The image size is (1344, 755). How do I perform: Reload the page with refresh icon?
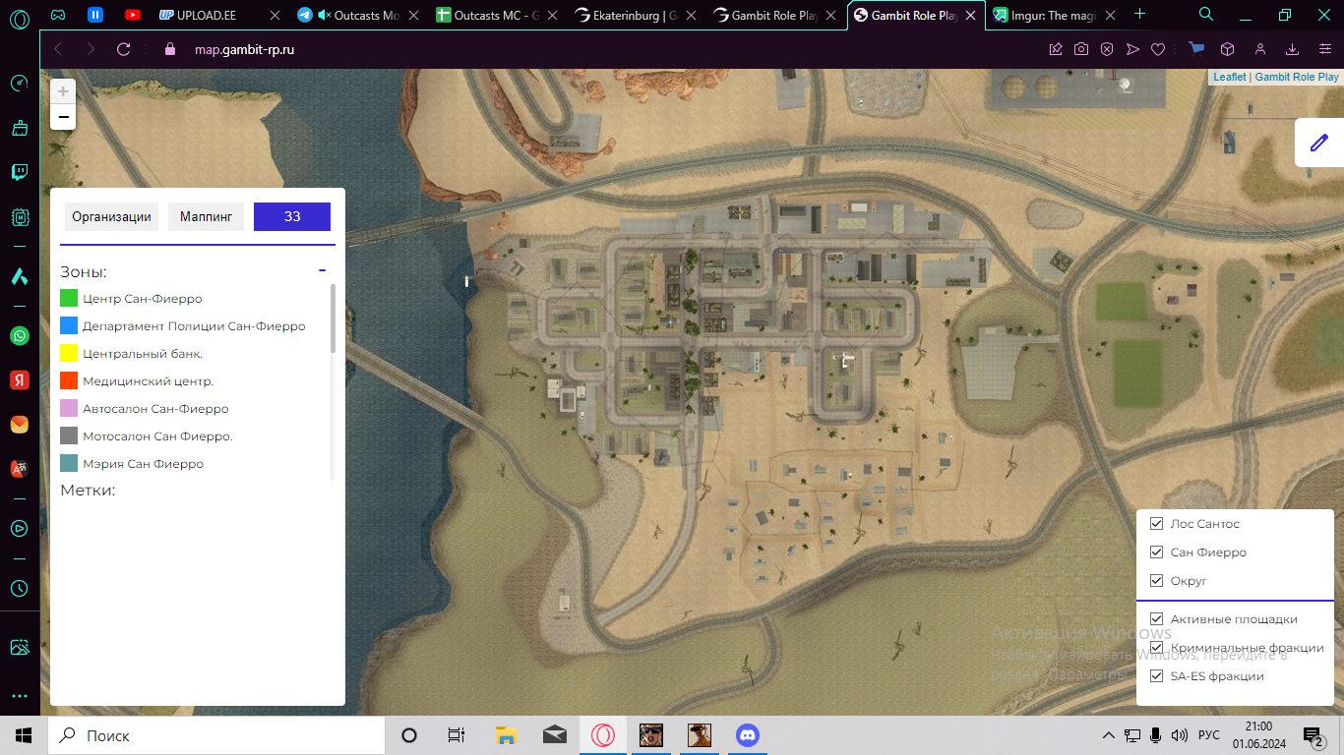[123, 49]
